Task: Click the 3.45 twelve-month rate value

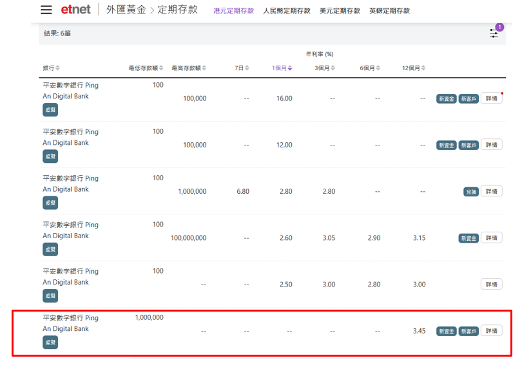Action: 419,331
